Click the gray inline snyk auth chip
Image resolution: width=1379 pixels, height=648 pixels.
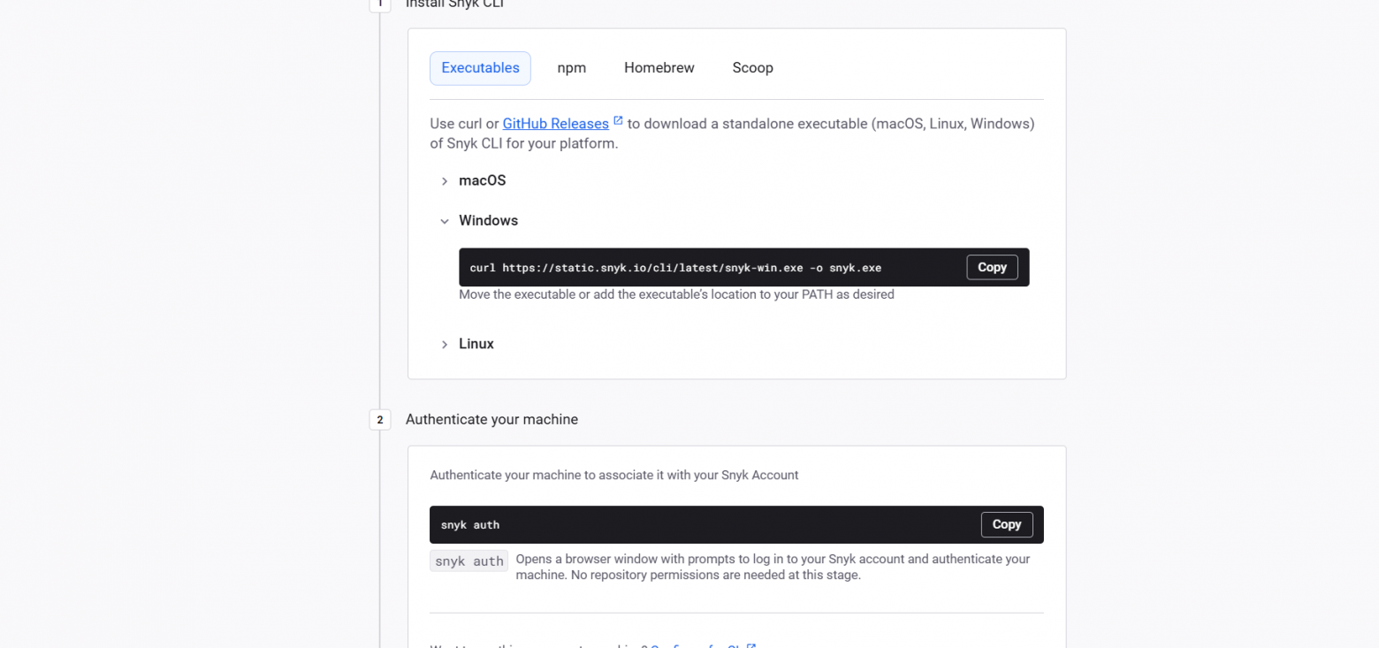click(469, 561)
